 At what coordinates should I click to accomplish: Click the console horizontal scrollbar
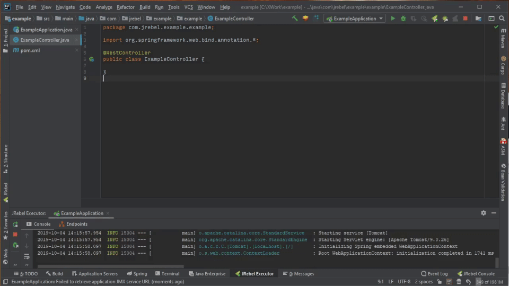pos(110,266)
